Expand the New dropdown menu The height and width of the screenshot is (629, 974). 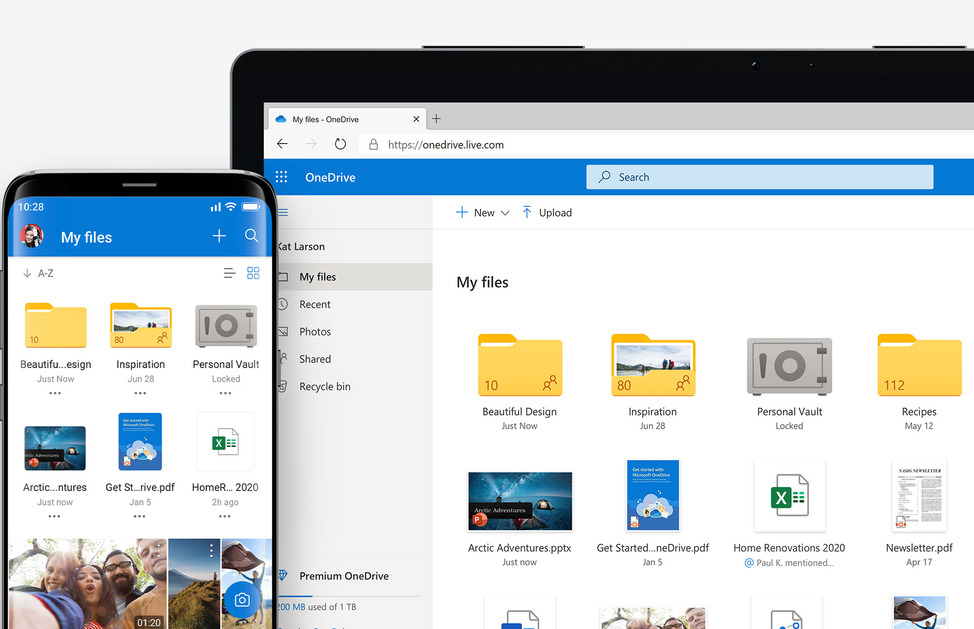[504, 213]
